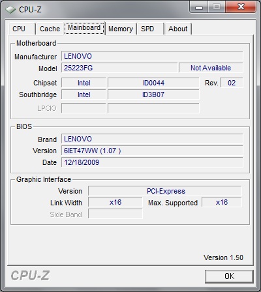261x292 pixels.
Task: Select the chipset ID0044 value
Action: pyautogui.click(x=153, y=83)
